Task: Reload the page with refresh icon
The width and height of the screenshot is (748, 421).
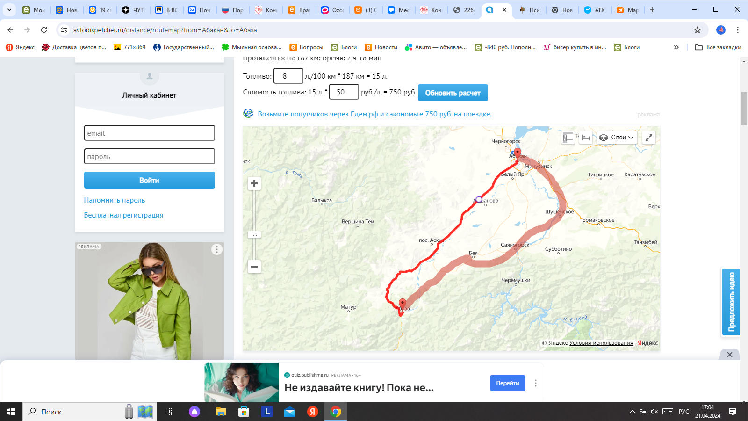Action: (44, 30)
